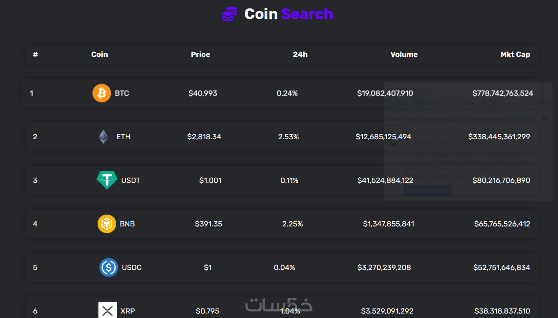The height and width of the screenshot is (318, 558).
Task: Click the Coin Search title text
Action: [x=289, y=14]
